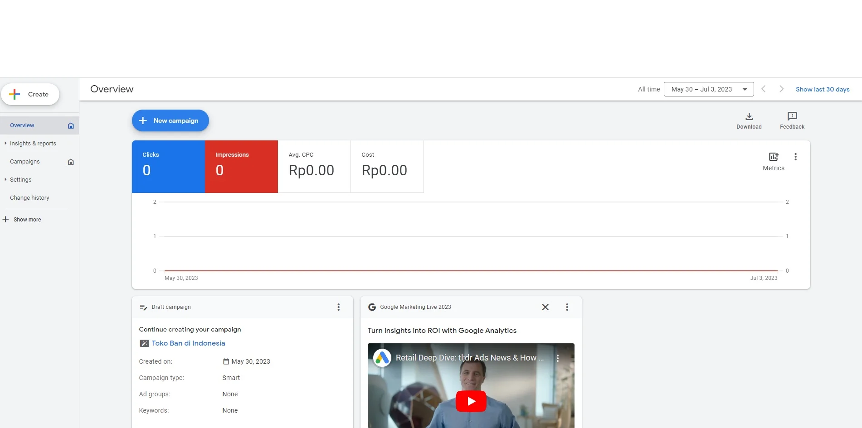Open the Feedback icon
Screen dimensions: 862x428
(792, 117)
